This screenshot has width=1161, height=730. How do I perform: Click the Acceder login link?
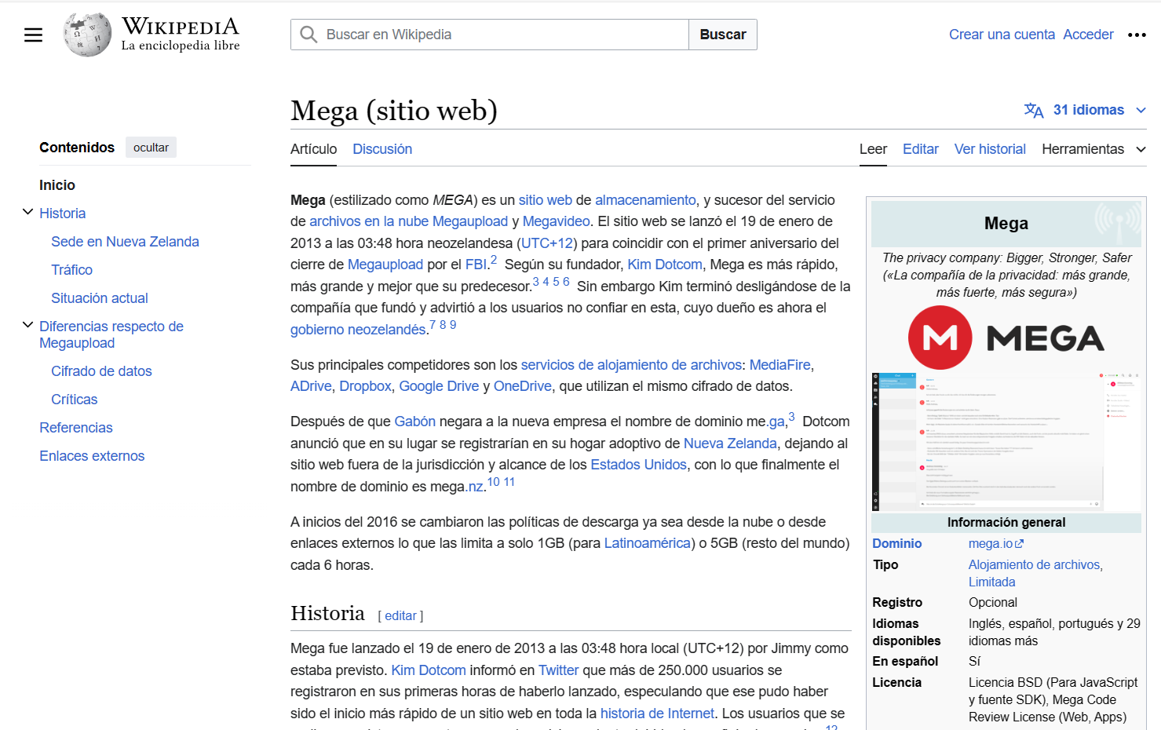[1088, 35]
